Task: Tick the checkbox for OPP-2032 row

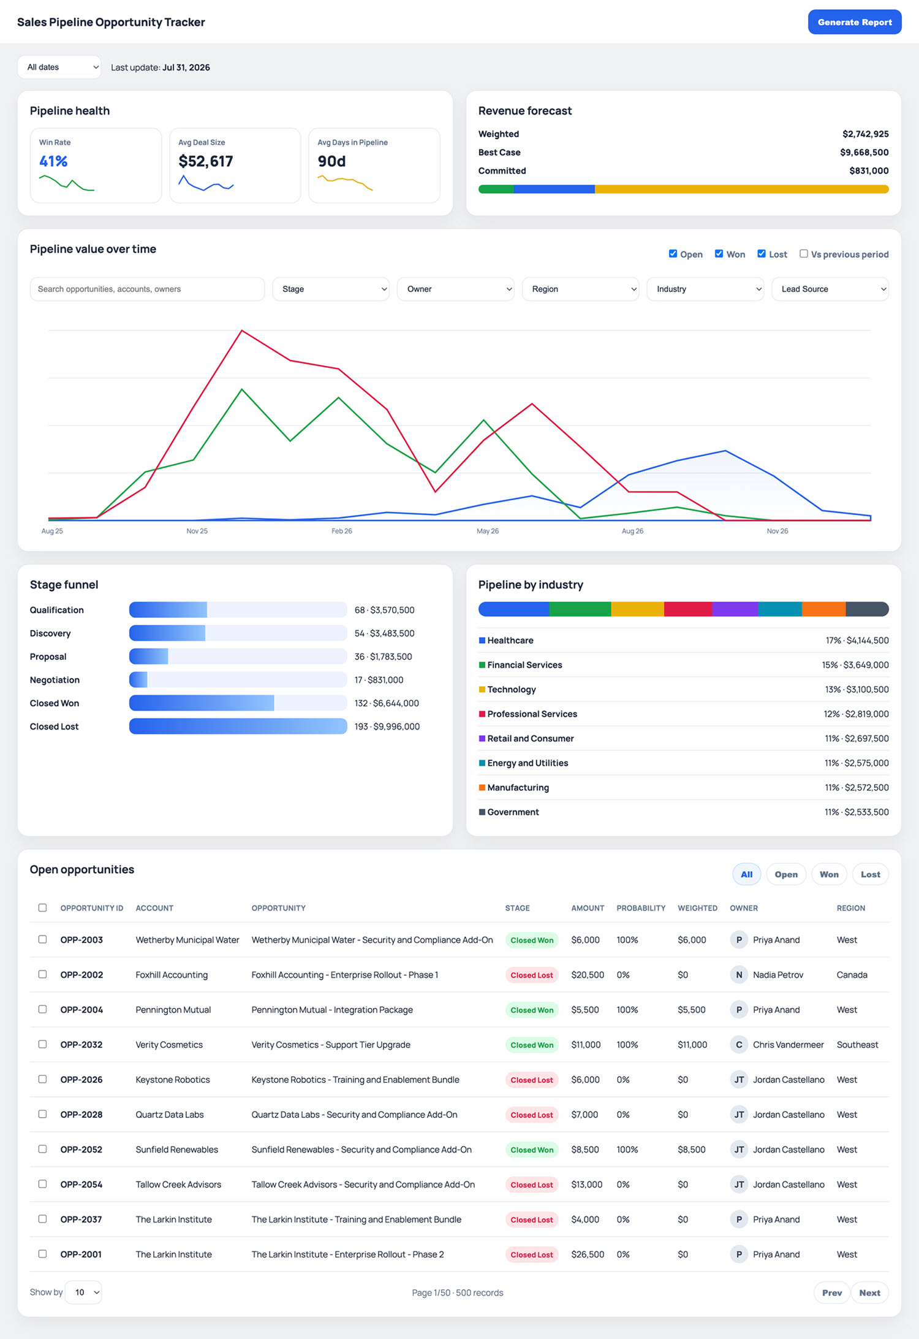Action: click(x=42, y=1044)
